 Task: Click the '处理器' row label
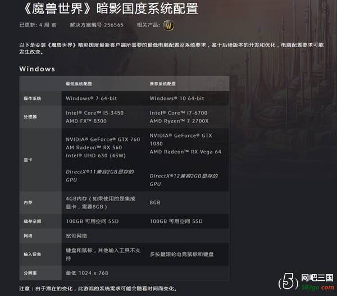point(30,117)
